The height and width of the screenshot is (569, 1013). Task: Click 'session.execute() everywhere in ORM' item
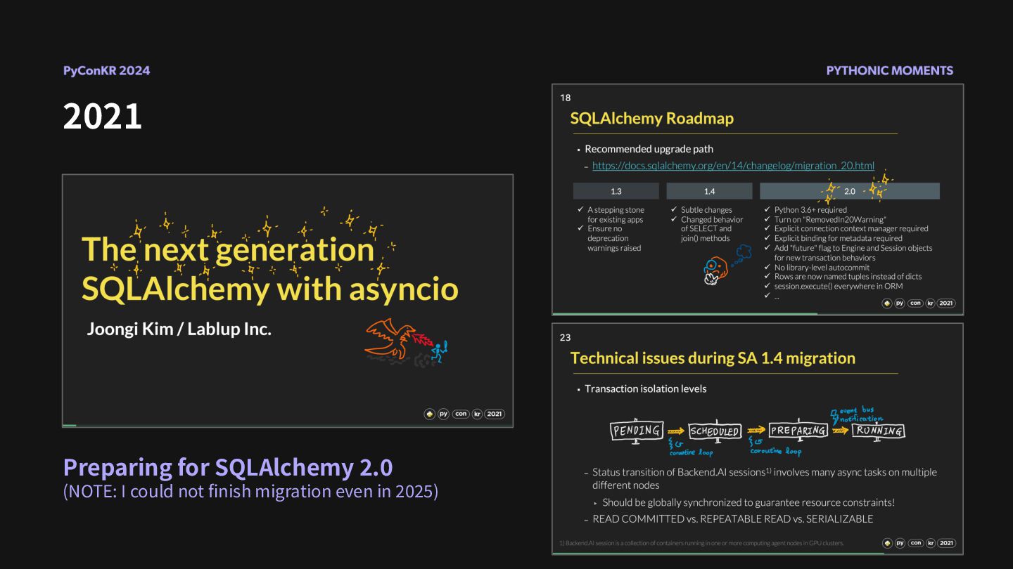coord(839,286)
